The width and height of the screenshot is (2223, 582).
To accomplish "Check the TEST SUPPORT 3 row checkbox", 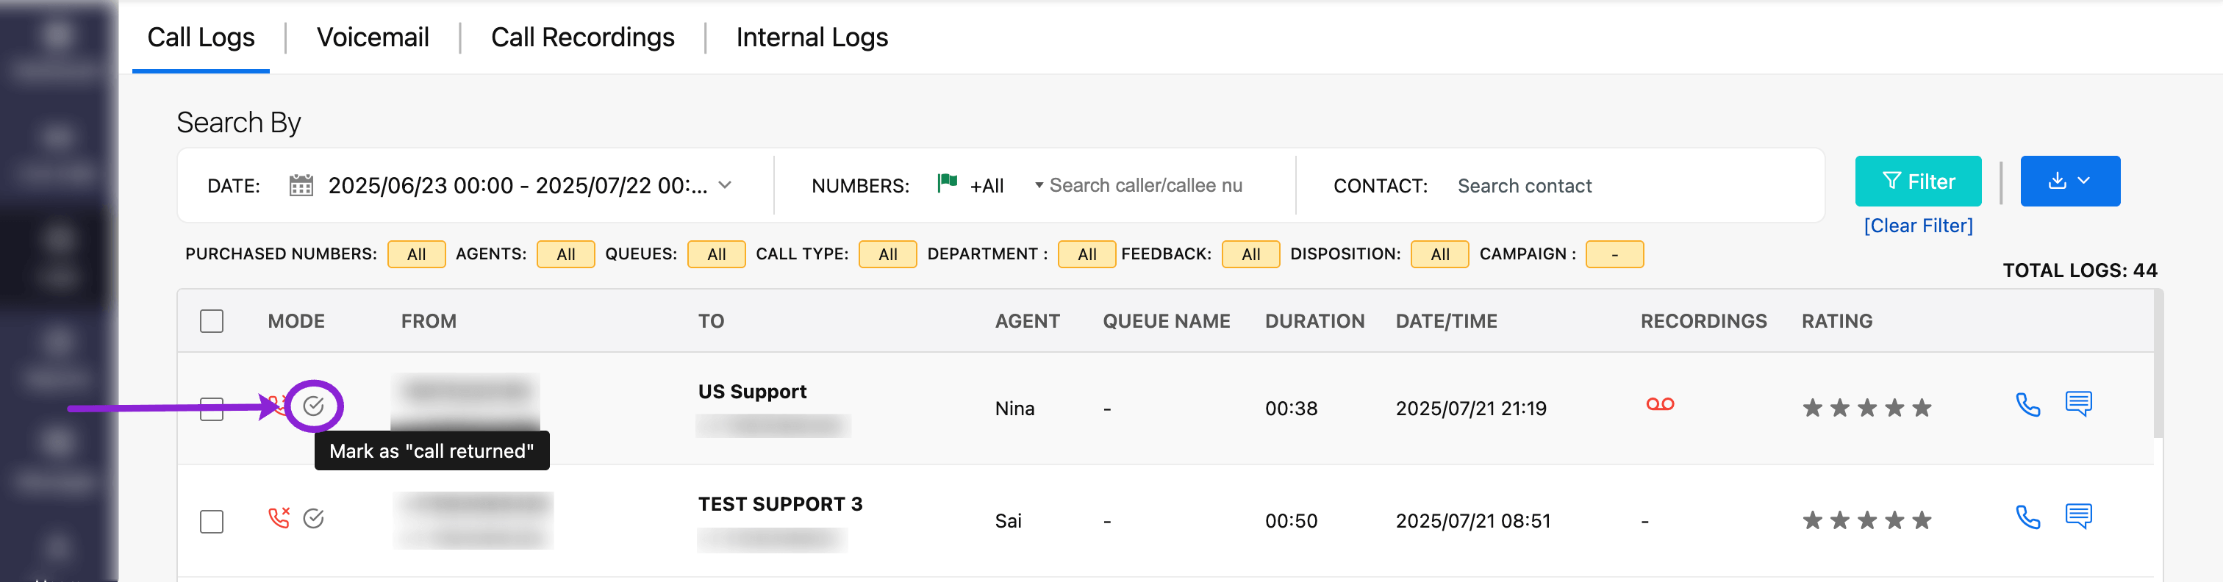I will [x=212, y=522].
